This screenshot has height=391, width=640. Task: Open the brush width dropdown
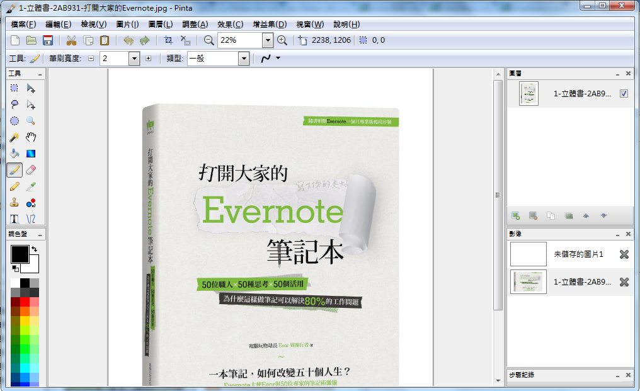pos(134,59)
